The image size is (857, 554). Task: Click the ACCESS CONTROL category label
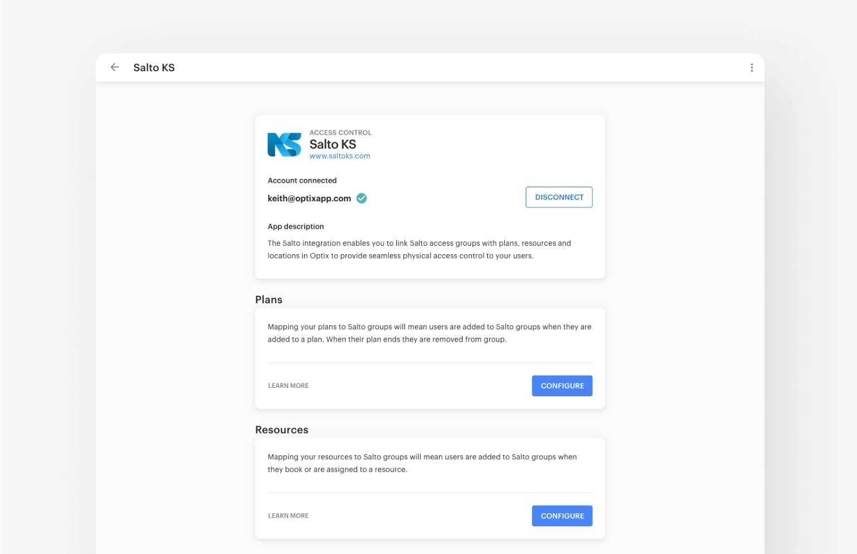340,133
